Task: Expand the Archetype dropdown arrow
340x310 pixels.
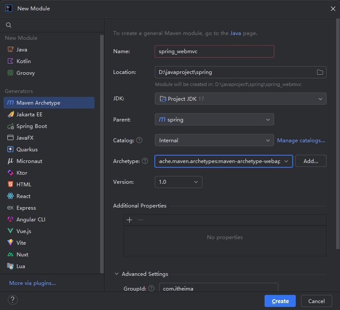Action: tap(286, 161)
